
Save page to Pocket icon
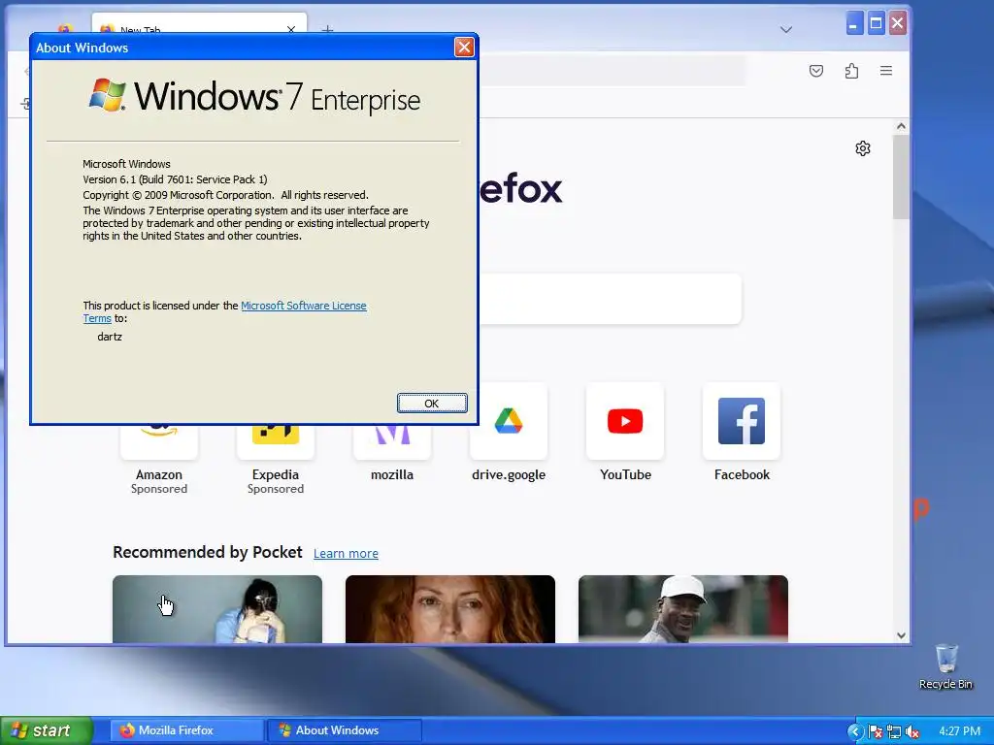pyautogui.click(x=816, y=70)
